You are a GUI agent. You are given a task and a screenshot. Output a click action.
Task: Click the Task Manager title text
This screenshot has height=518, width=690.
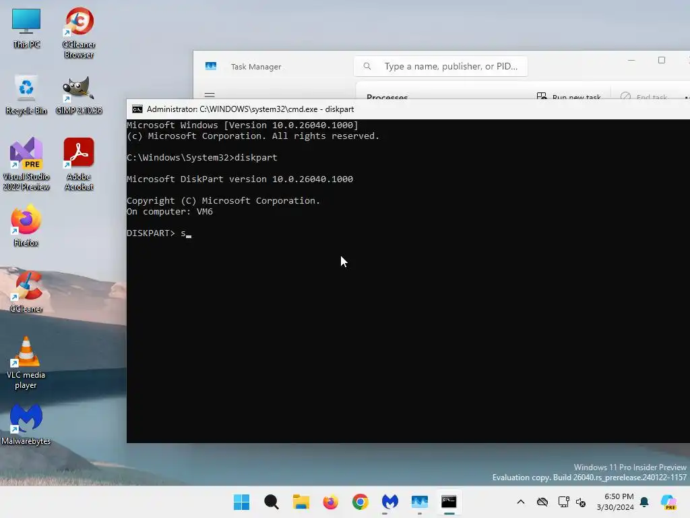point(256,67)
